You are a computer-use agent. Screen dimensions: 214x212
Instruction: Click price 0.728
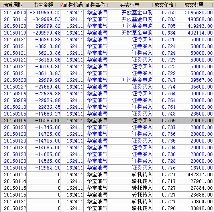(x=169, y=161)
